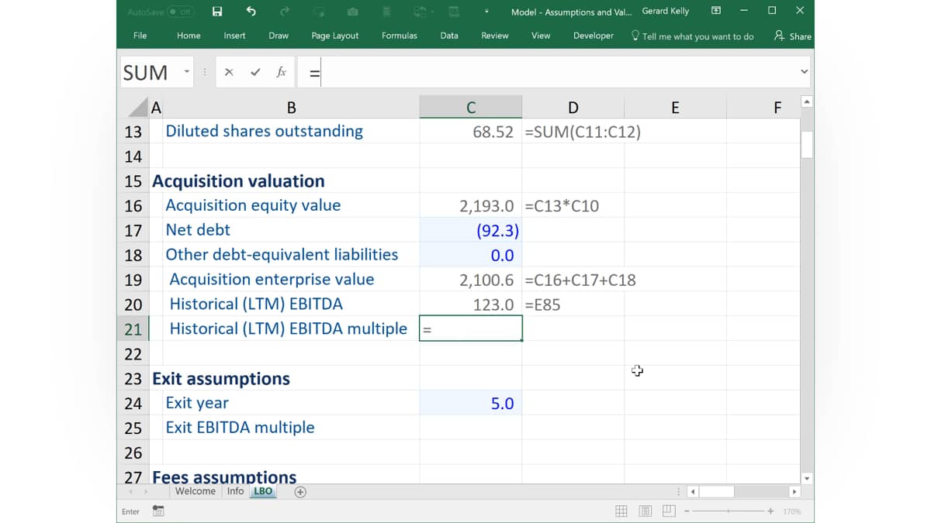Click sheet tab scroll left arrow
The width and height of the screenshot is (931, 523).
pos(130,492)
